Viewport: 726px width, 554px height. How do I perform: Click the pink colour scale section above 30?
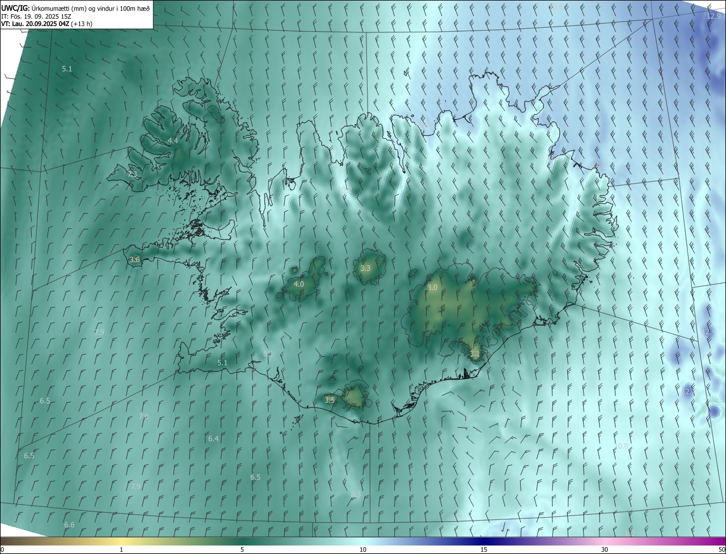tap(605, 541)
